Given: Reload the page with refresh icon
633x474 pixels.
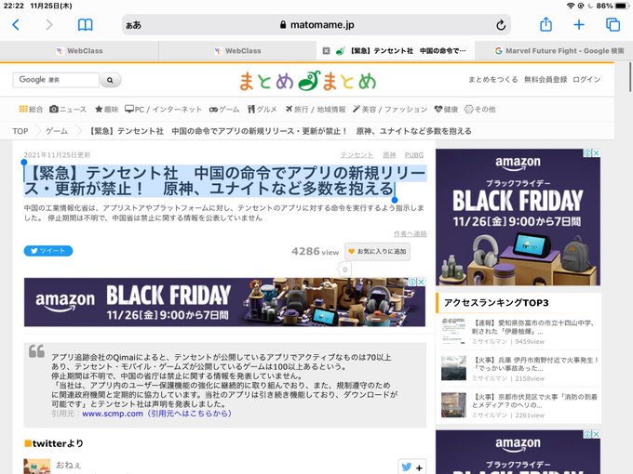Looking at the screenshot, I should click(x=501, y=25).
